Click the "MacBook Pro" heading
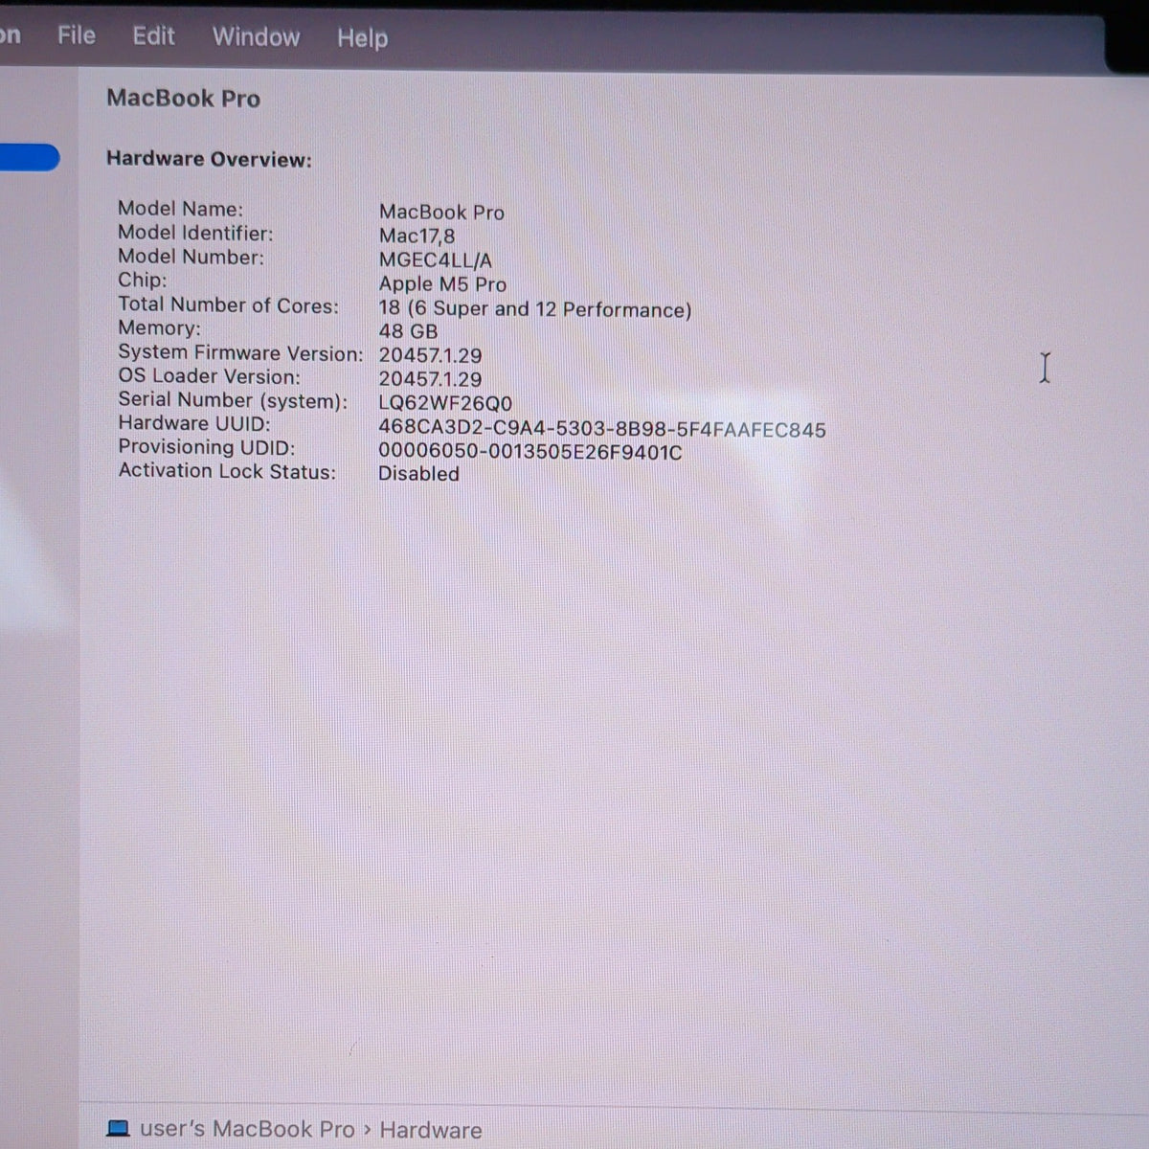The width and height of the screenshot is (1149, 1149). [183, 99]
